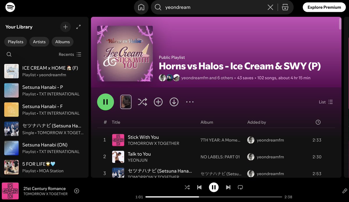The height and width of the screenshot is (202, 349).
Task: Skip to previous track
Action: click(199, 187)
